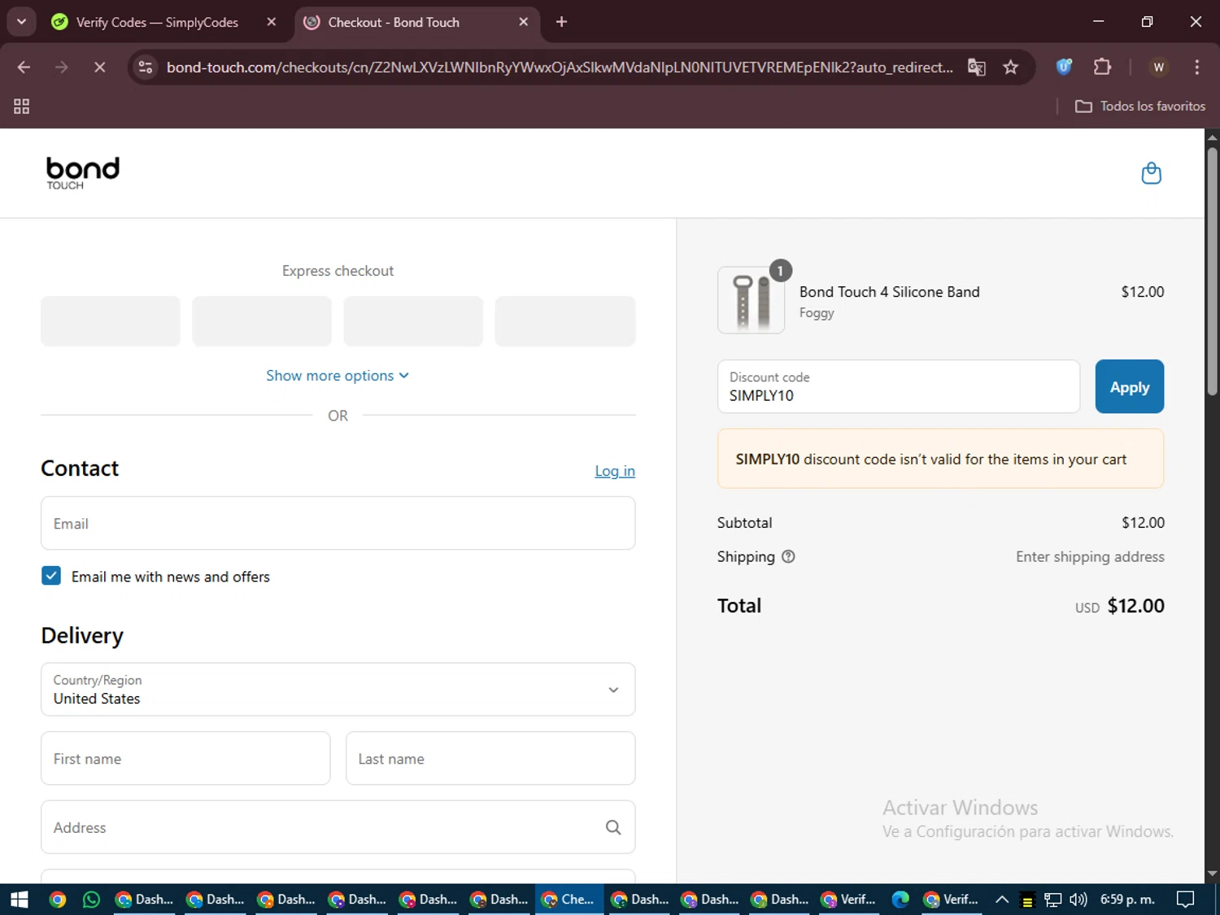The image size is (1220, 915).
Task: Open network status icon in tray
Action: [x=1053, y=900]
